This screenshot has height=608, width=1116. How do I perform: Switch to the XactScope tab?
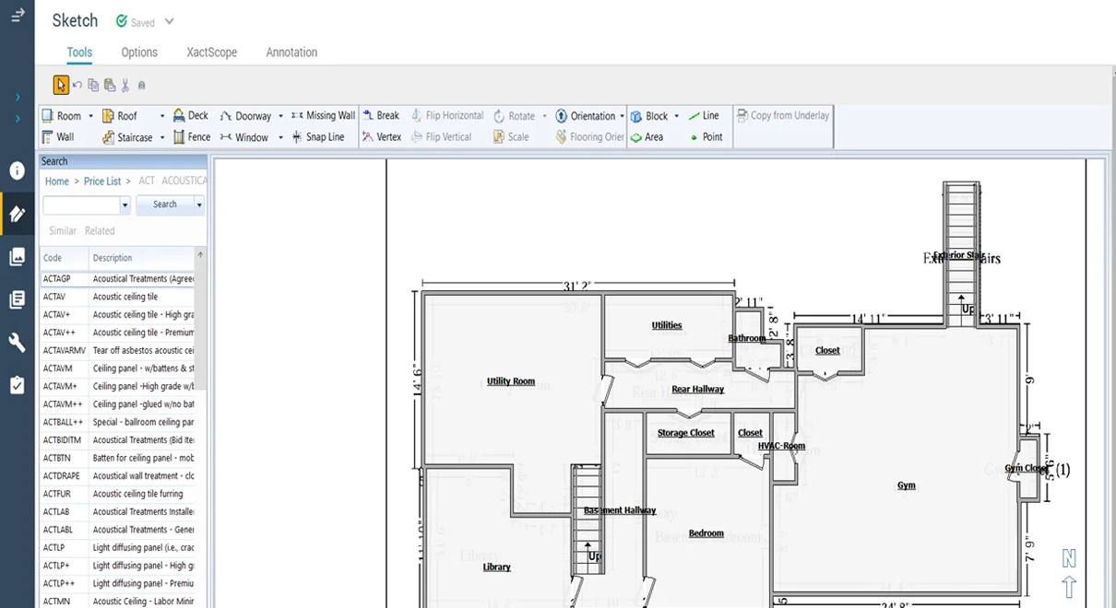211,53
